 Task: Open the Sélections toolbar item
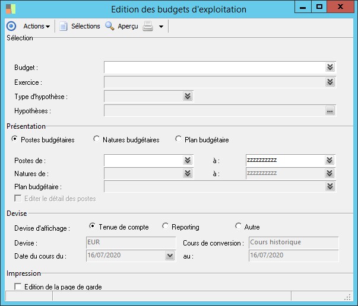tap(85, 26)
